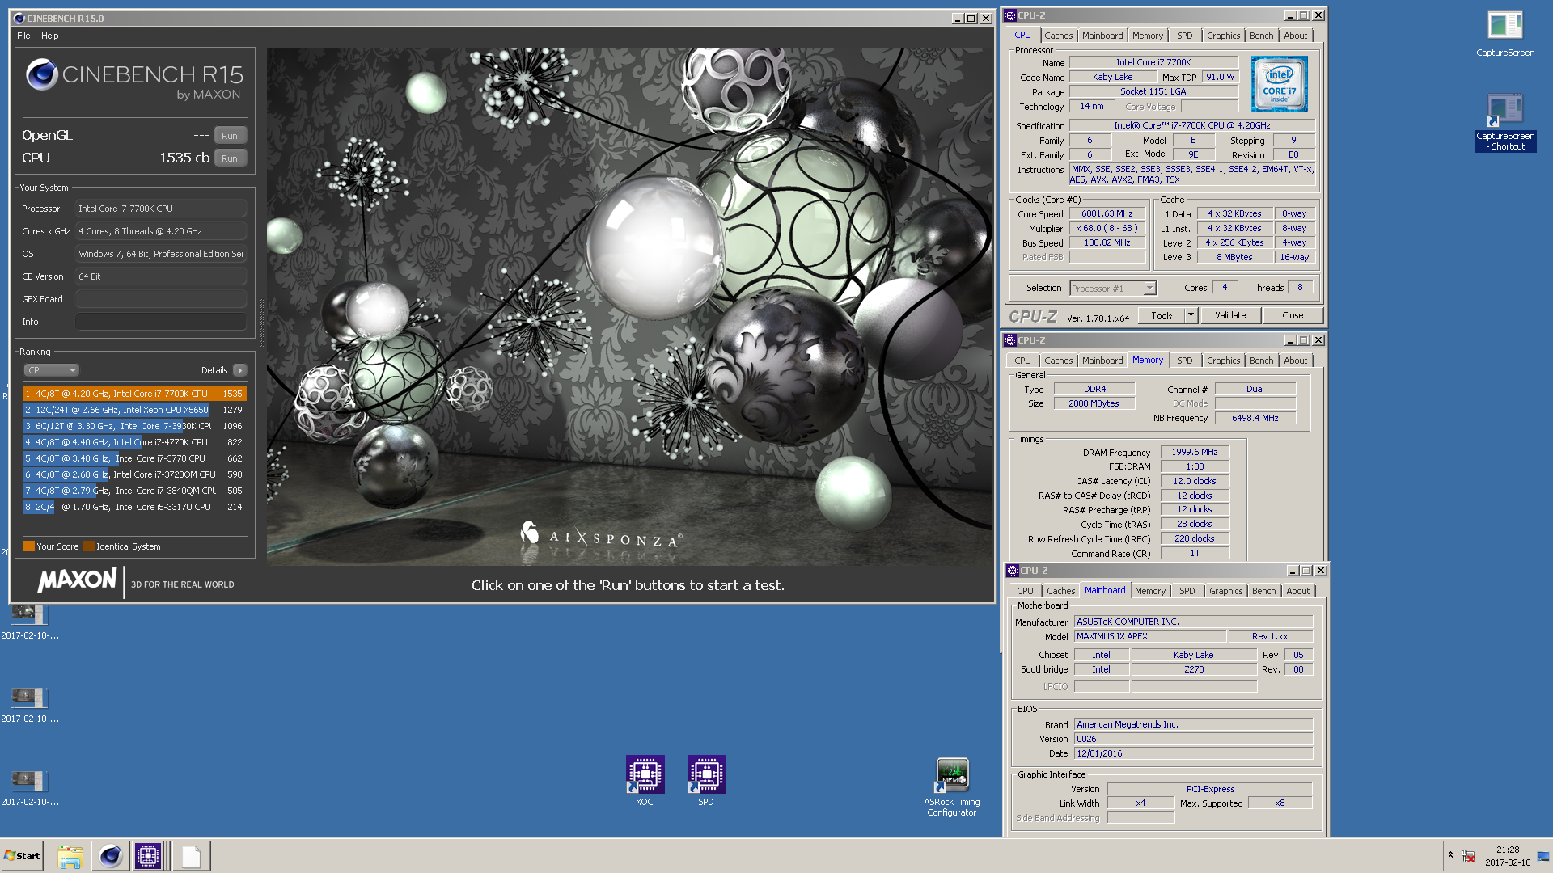Select SPD tab in middle CPU-Z Memory window
Viewport: 1553px width, 873px height.
pos(1185,361)
